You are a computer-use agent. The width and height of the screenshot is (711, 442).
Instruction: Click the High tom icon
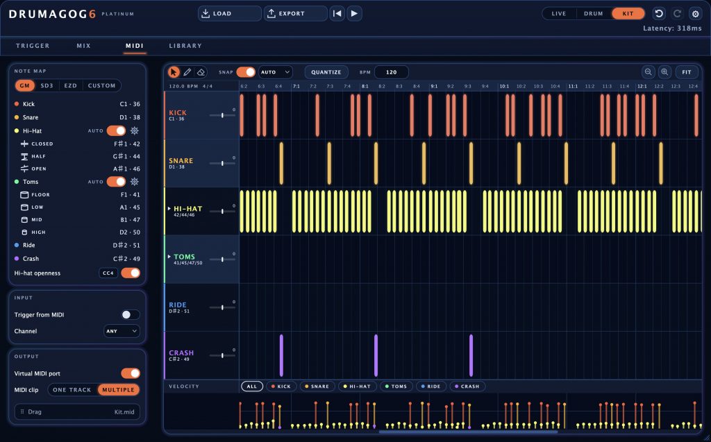click(24, 232)
